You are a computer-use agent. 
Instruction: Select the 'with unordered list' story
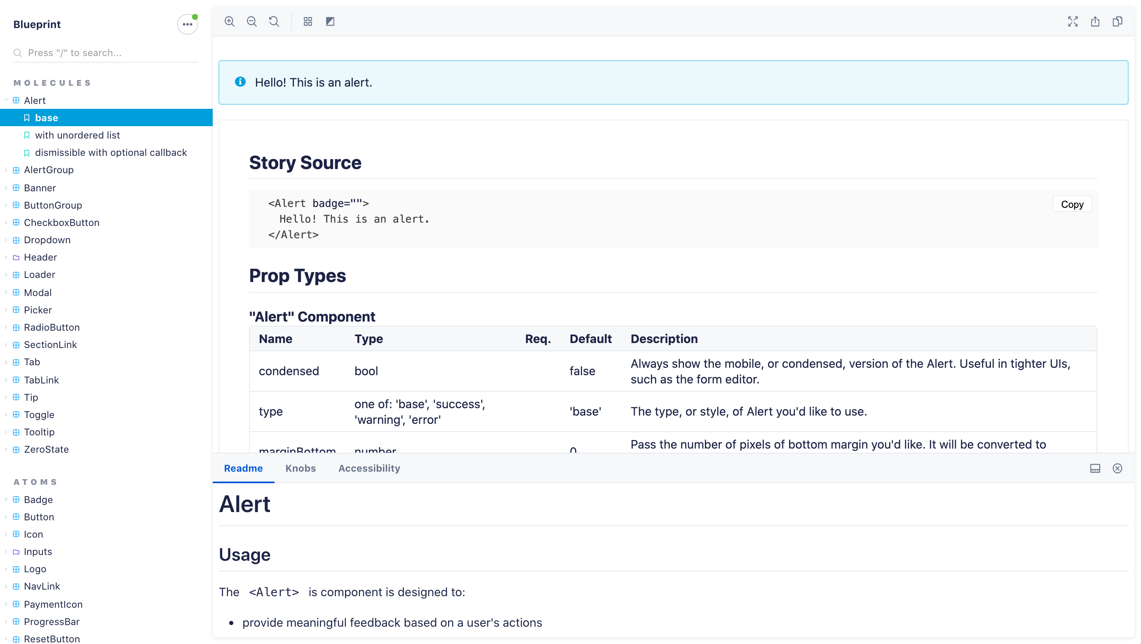coord(77,135)
